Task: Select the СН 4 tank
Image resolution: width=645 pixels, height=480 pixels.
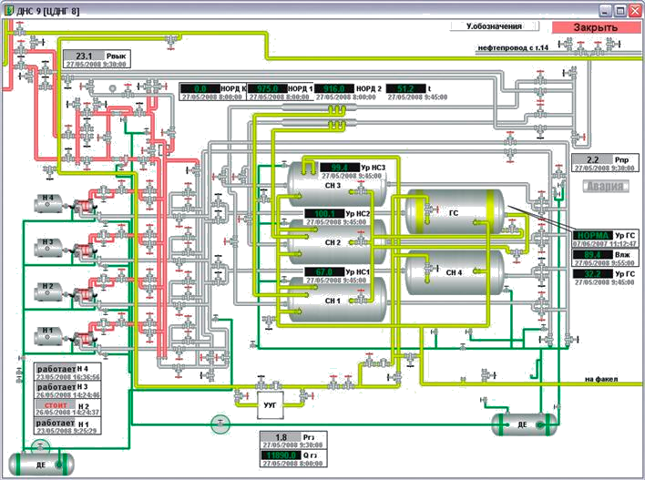Action: point(454,272)
